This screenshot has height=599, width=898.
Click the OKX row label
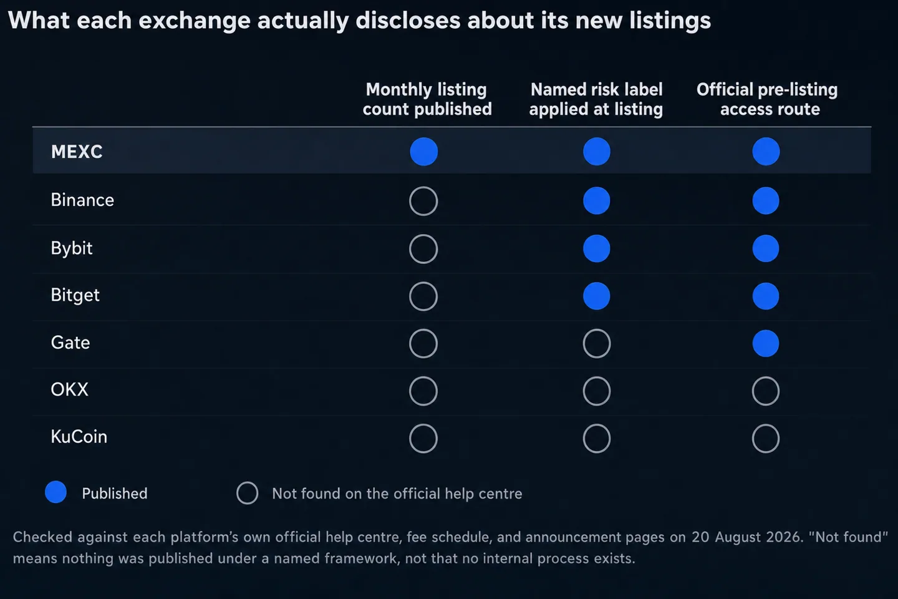(69, 389)
